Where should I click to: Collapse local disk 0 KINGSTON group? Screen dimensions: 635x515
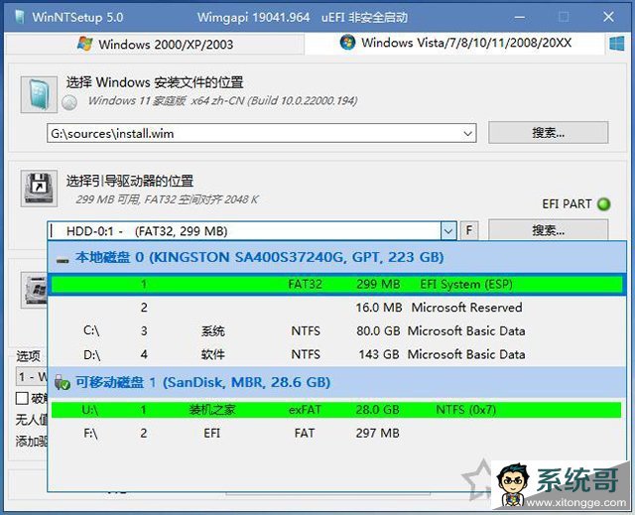click(63, 260)
